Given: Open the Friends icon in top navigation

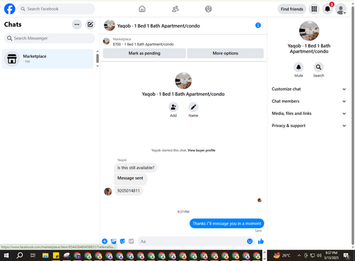Looking at the screenshot, I should [175, 9].
